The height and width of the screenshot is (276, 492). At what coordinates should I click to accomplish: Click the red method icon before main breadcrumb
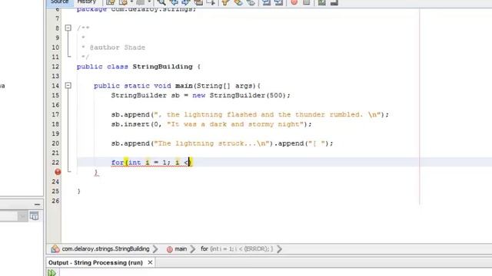pos(169,249)
